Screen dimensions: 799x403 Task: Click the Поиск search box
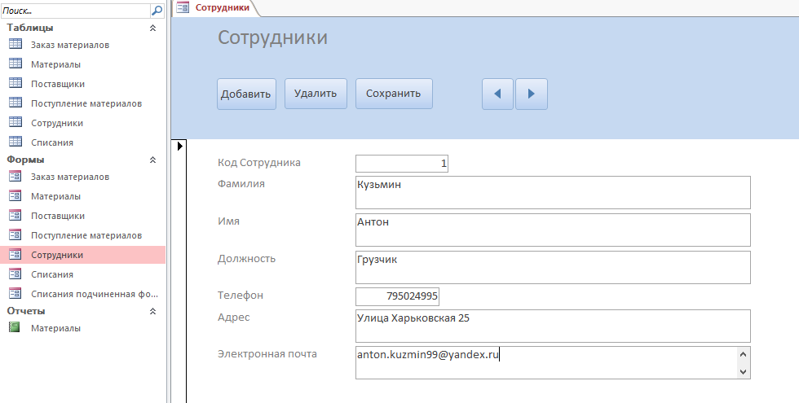[x=75, y=10]
